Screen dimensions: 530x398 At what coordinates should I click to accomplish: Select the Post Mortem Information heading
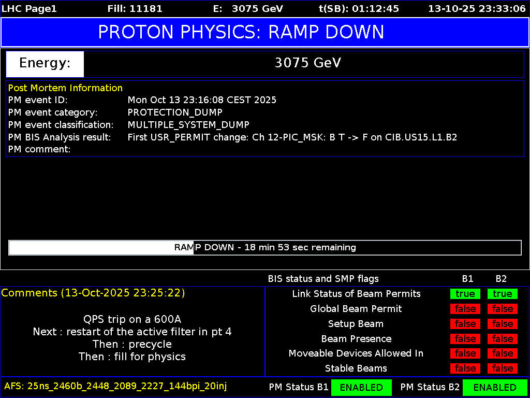[x=65, y=88]
